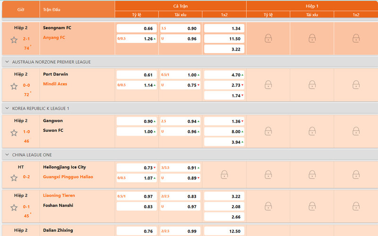This screenshot has height=236, width=378.
Task: Open the Dalian Zhixing team name
Action: point(58,230)
